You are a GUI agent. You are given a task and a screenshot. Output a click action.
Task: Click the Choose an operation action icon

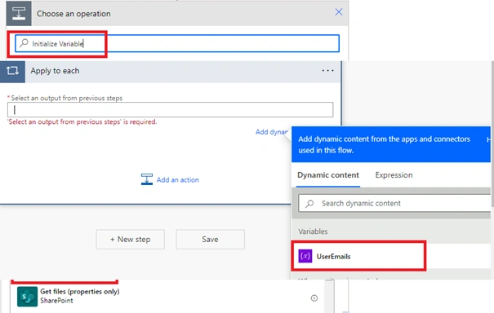19,13
